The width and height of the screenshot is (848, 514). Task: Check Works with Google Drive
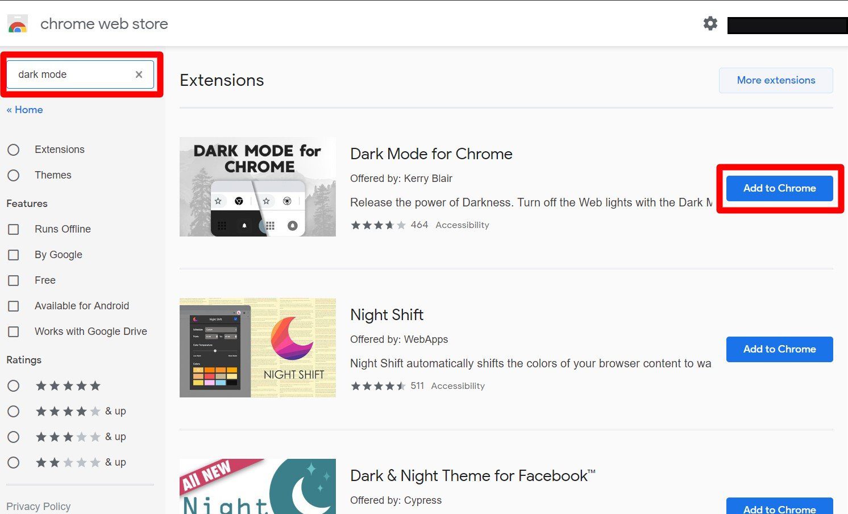point(14,331)
